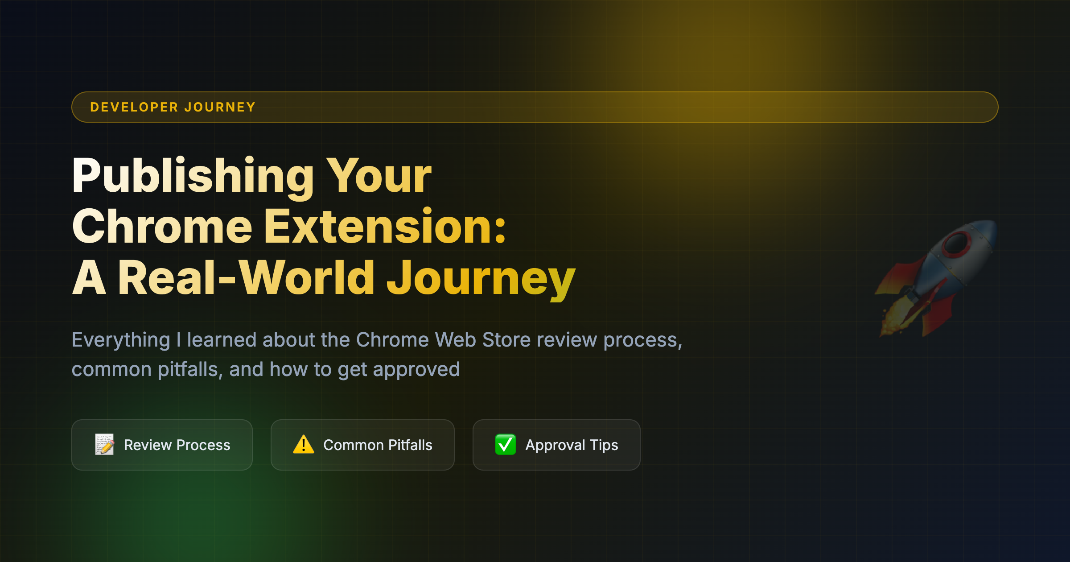Click the green checkmark icon

[506, 445]
